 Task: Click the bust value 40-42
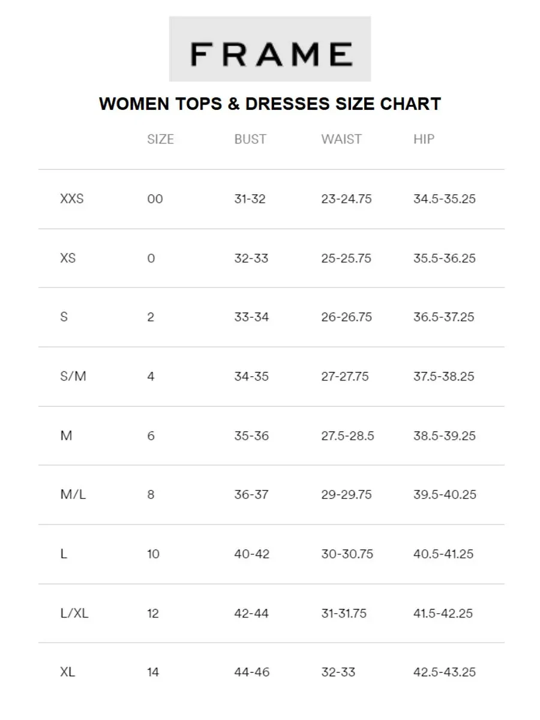coord(252,554)
